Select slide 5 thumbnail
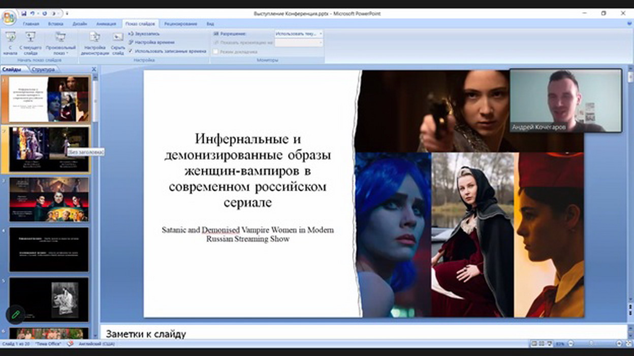This screenshot has width=634, height=356. [x=49, y=299]
